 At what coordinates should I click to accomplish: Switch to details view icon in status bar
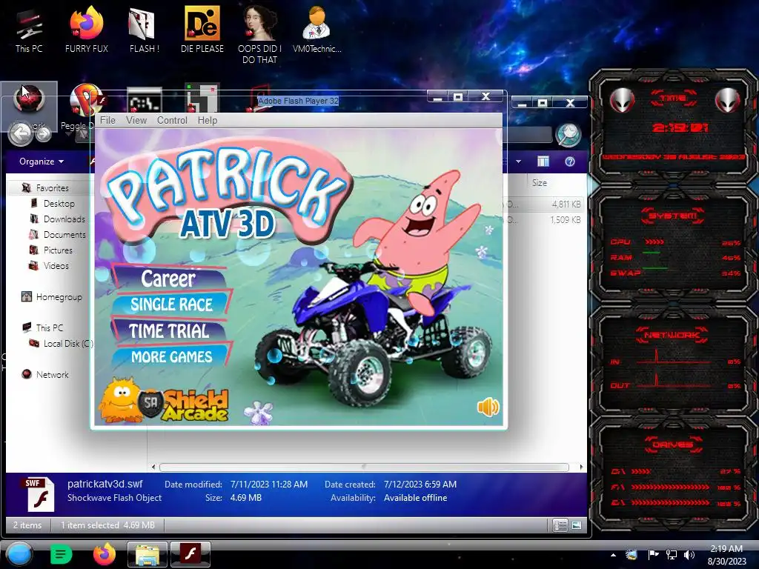[x=560, y=525]
